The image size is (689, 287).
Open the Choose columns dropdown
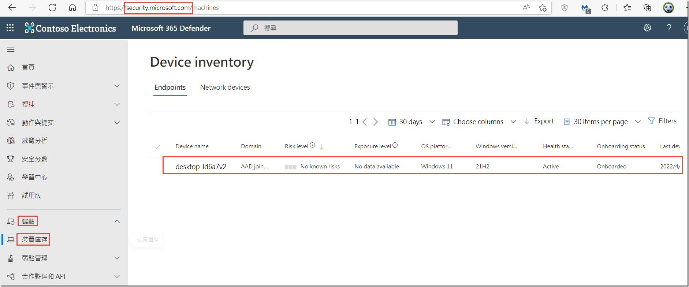[x=479, y=122]
